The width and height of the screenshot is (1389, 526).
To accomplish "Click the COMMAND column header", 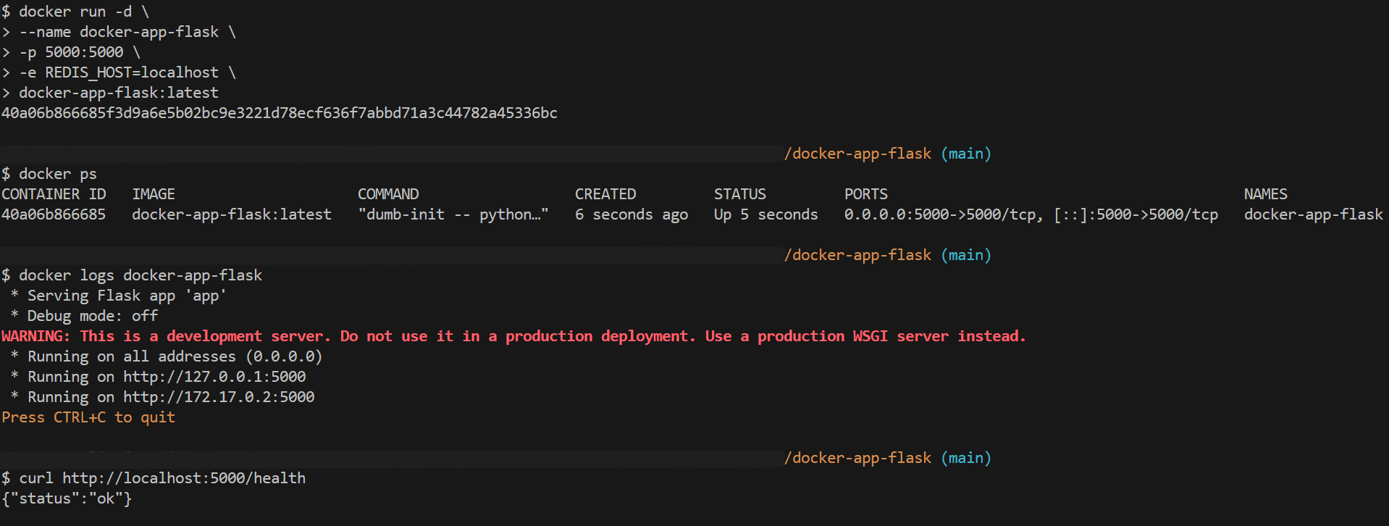I will (388, 194).
